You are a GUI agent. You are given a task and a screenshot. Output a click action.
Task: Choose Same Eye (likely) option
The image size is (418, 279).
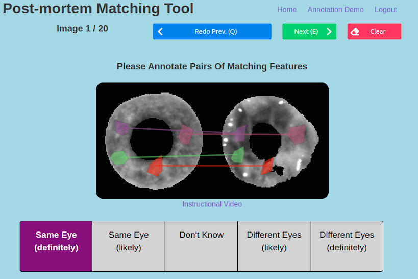(129, 246)
